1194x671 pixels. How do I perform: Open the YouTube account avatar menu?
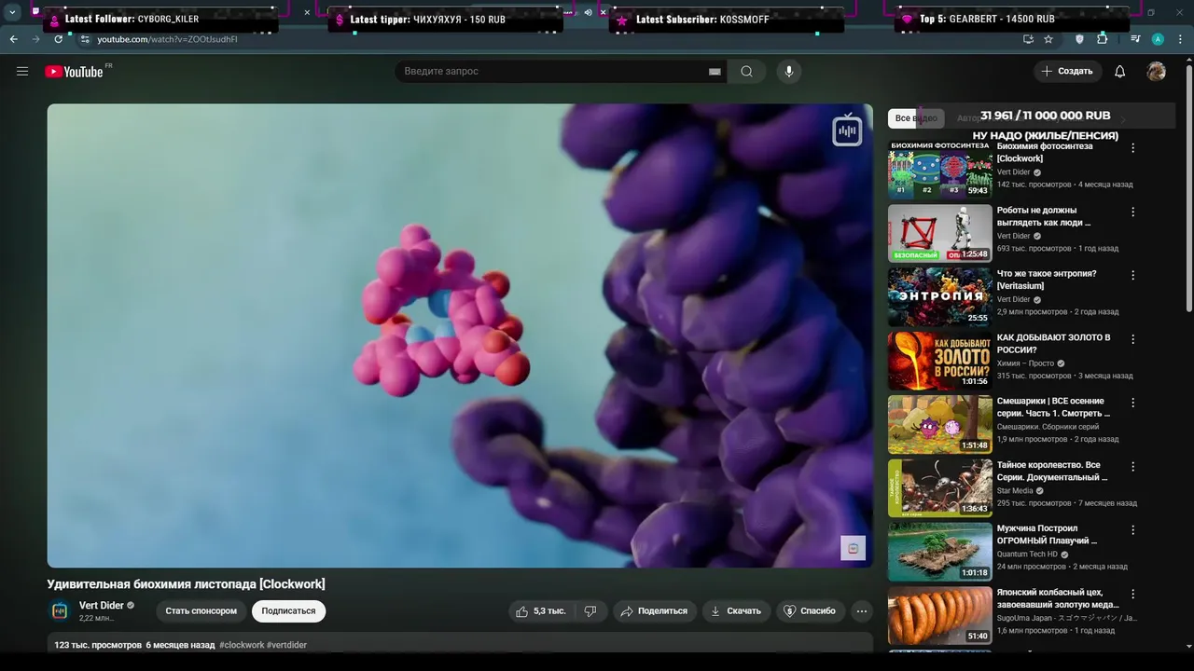coord(1156,72)
